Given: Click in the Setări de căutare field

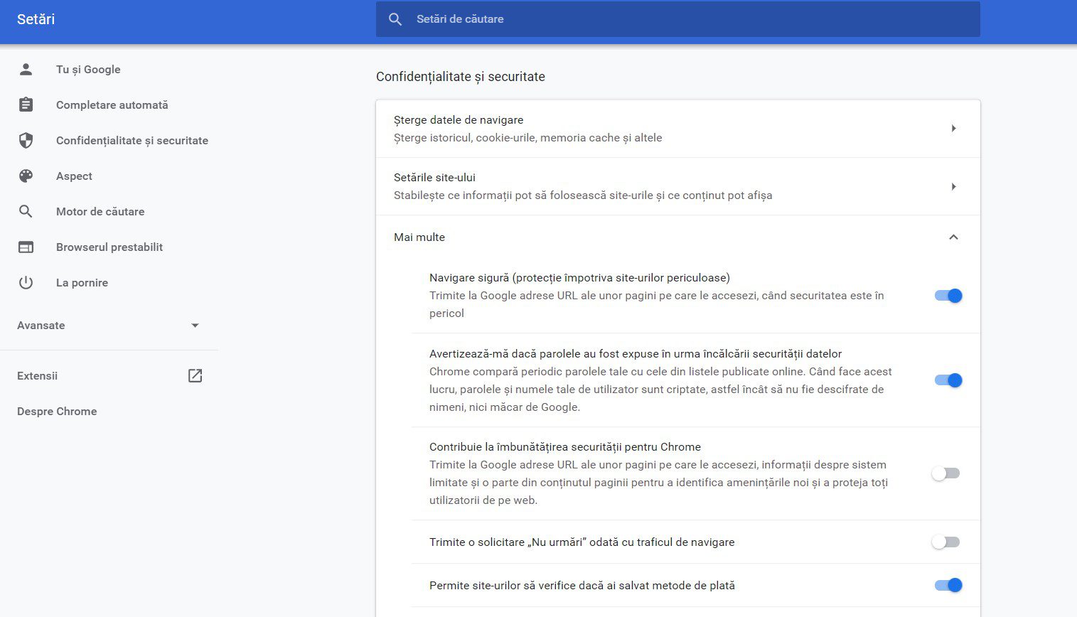Looking at the screenshot, I should pyautogui.click(x=677, y=19).
